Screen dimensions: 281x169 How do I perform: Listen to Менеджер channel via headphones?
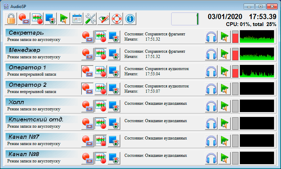(x=211, y=54)
